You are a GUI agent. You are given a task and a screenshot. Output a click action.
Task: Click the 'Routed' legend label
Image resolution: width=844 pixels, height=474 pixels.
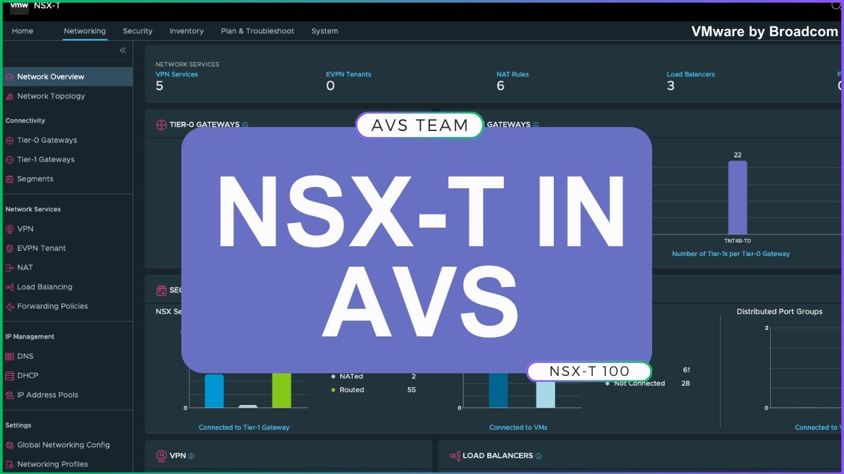tap(351, 390)
